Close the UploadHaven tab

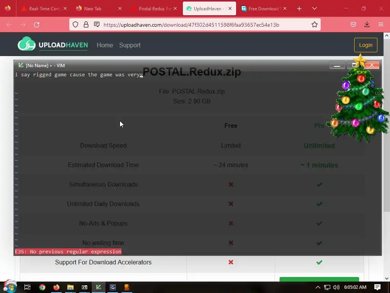[230, 8]
